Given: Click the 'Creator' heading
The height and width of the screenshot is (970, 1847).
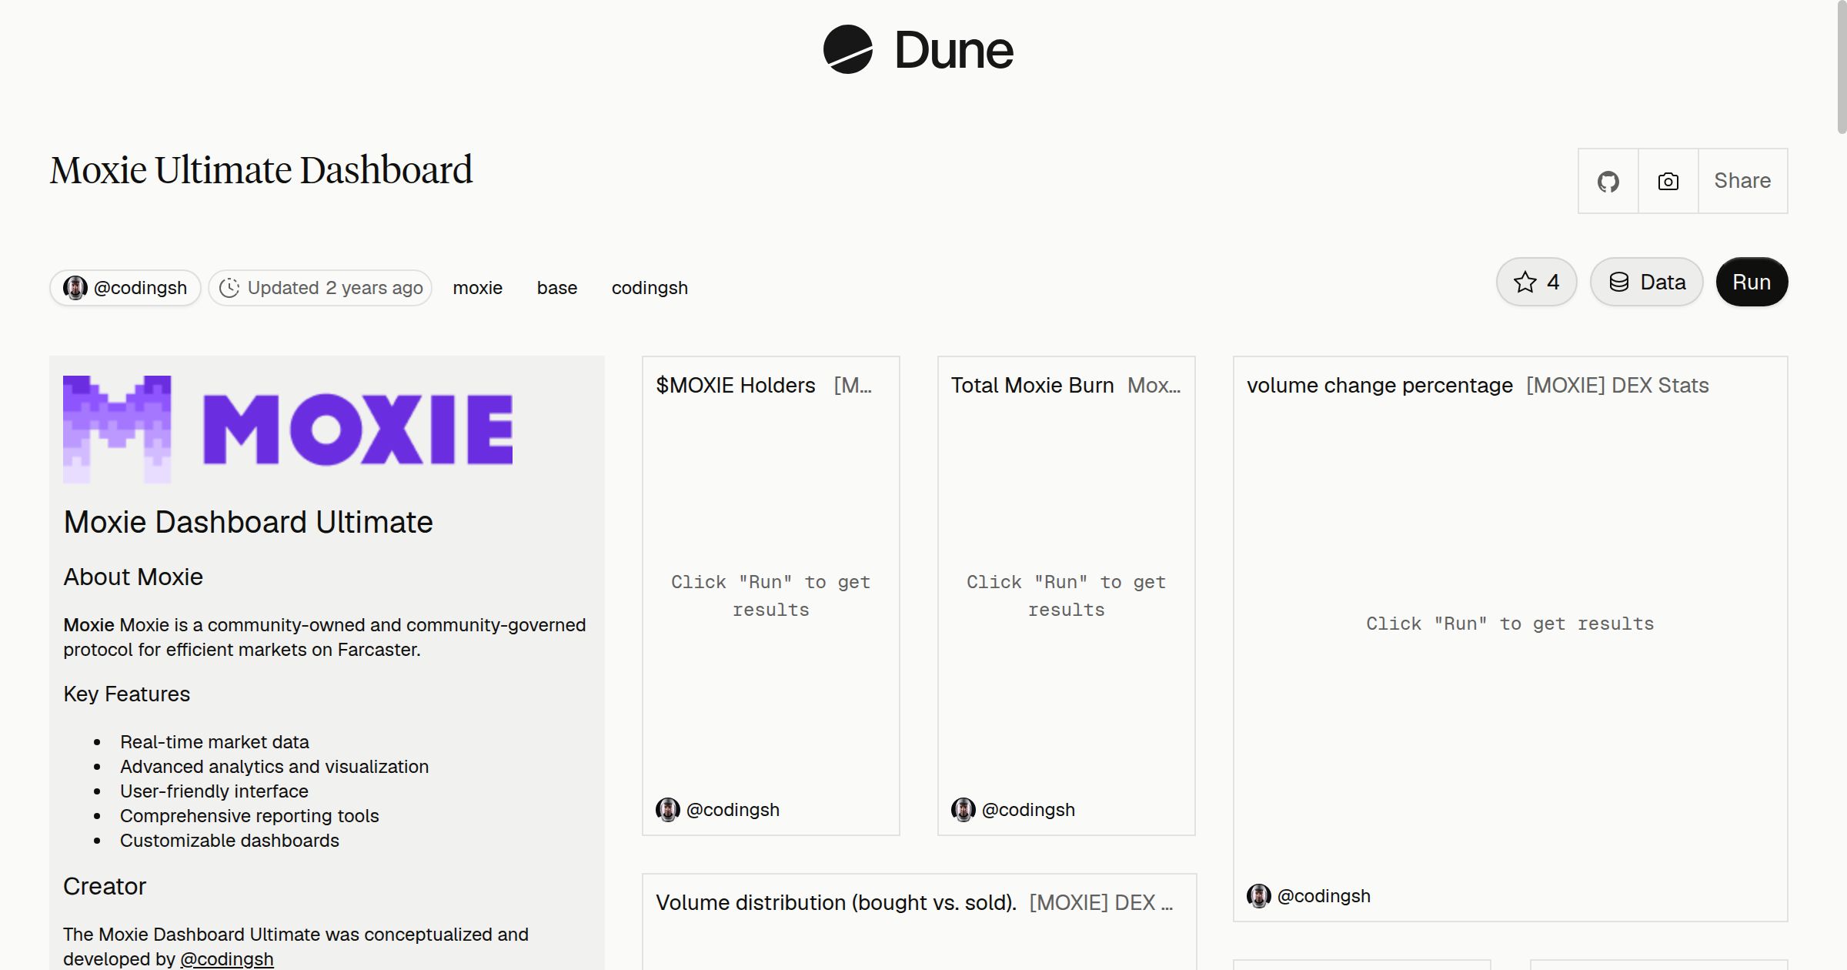Looking at the screenshot, I should pyautogui.click(x=105, y=886).
